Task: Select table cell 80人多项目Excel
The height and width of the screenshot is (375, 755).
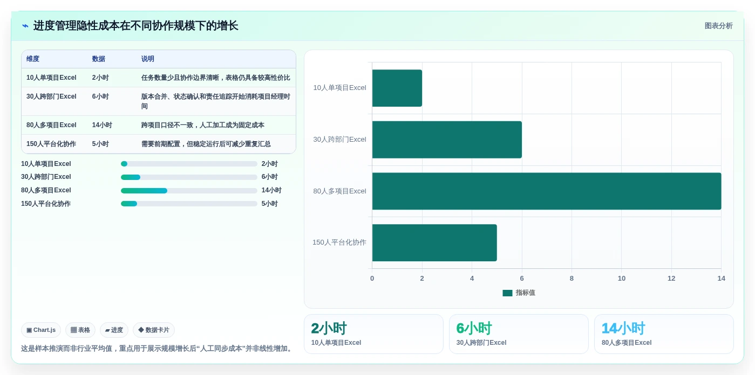Action: (x=51, y=125)
